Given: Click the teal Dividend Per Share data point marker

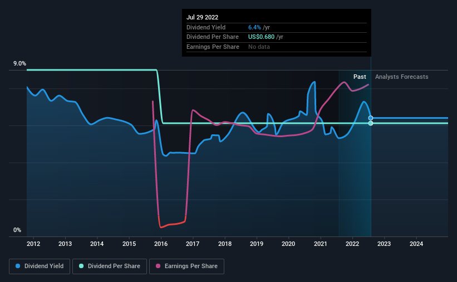Looking at the screenshot, I should pos(370,123).
